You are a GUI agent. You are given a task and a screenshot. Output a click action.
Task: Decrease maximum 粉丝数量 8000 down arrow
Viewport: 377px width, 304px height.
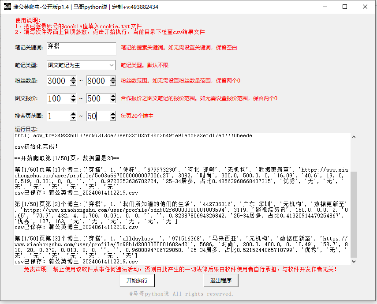[113, 83]
